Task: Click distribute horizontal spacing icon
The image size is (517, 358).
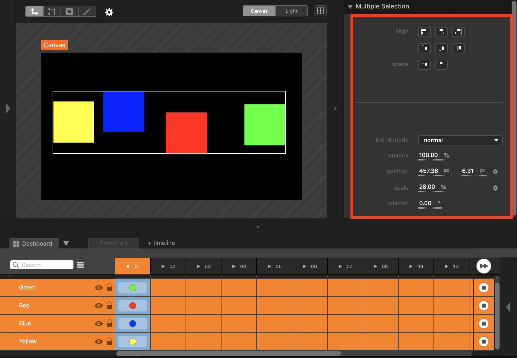Action: 424,65
